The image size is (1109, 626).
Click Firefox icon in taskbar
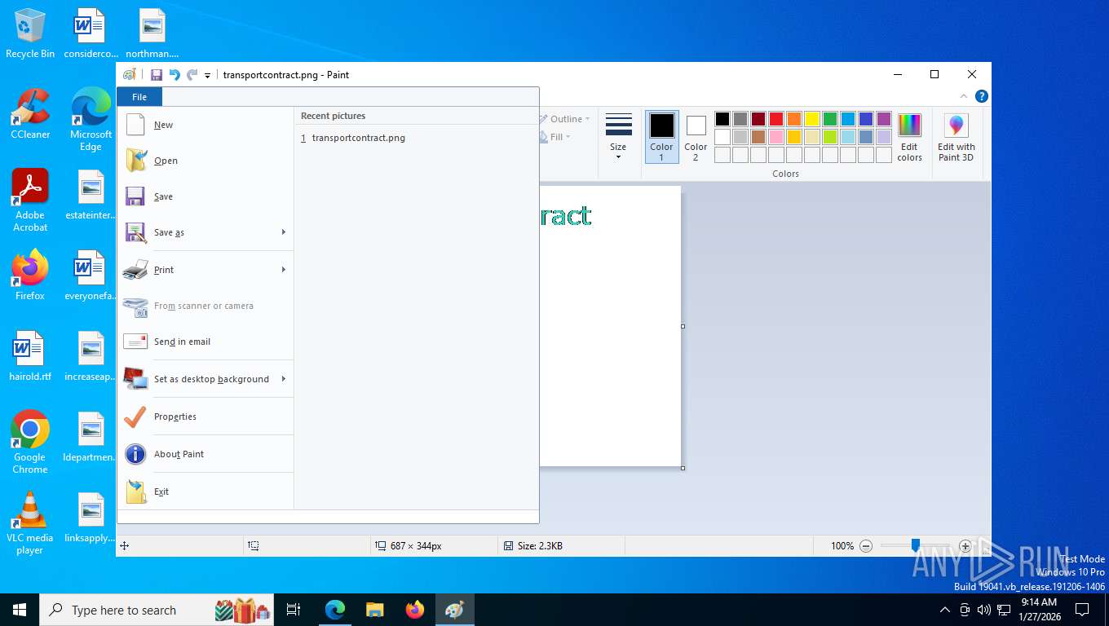(x=415, y=610)
